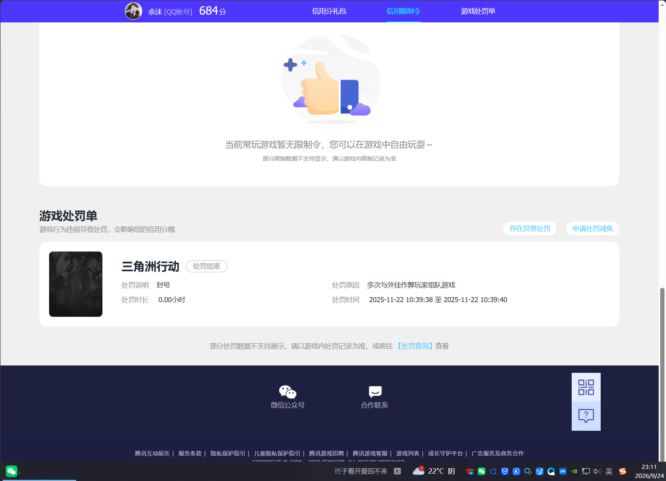Switch to the 游戏处罚单 tab
This screenshot has height=481, width=666.
click(478, 11)
